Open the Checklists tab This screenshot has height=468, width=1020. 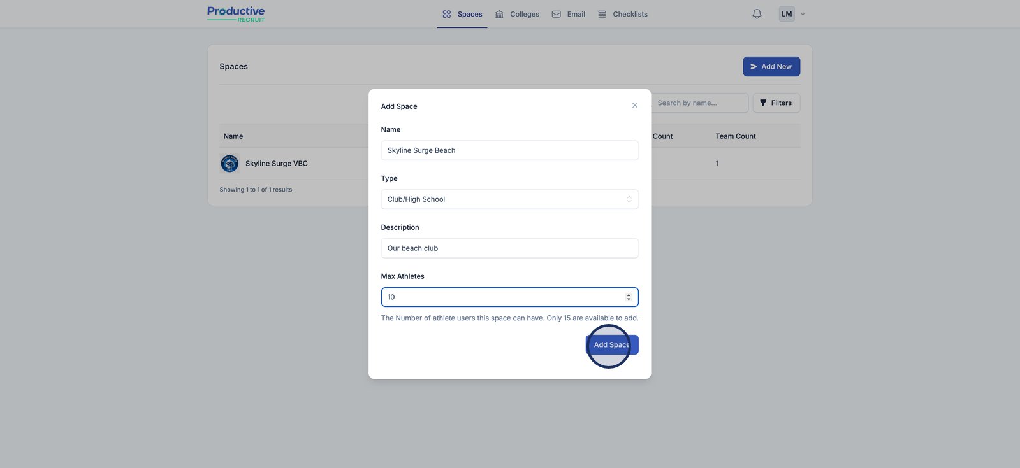click(x=630, y=14)
